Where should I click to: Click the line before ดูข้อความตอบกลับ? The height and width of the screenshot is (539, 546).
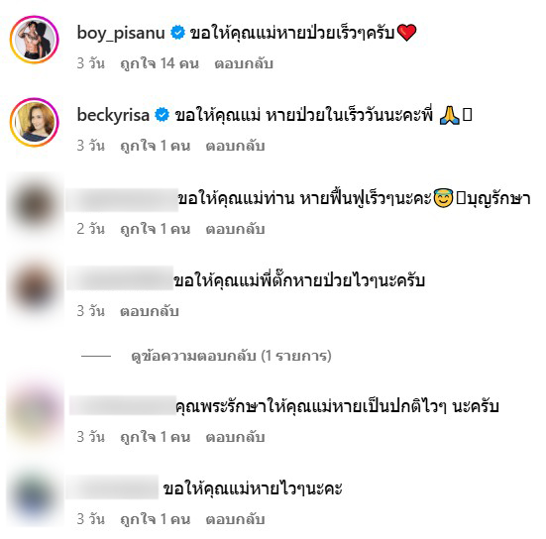point(96,356)
